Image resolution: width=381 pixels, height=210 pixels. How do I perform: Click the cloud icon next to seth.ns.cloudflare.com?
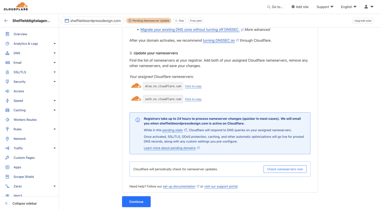click(x=136, y=98)
